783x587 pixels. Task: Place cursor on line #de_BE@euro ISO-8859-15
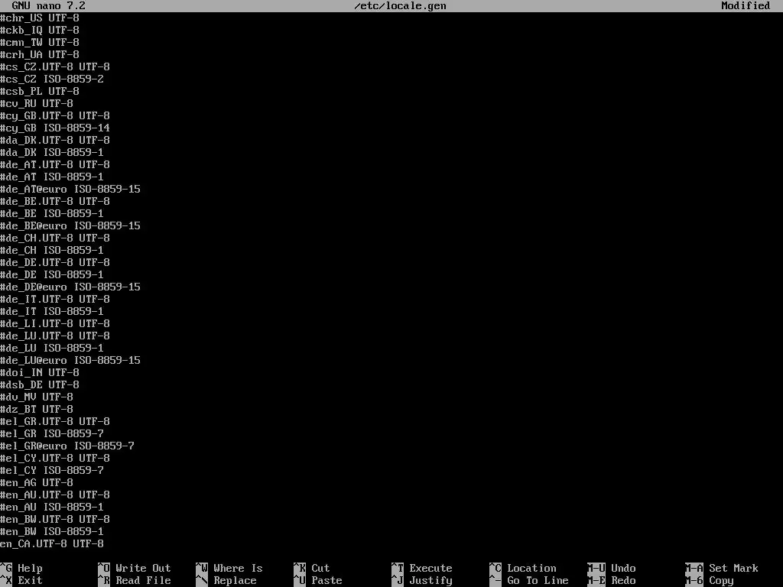(70, 225)
